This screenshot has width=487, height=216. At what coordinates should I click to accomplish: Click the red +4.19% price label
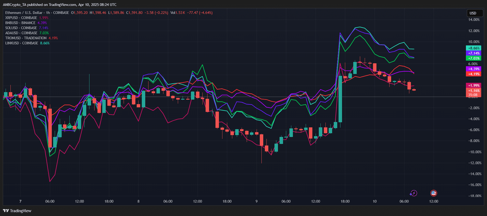tap(474, 74)
